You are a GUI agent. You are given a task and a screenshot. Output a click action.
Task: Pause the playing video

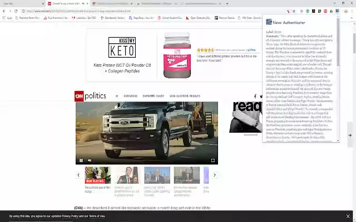coord(81,160)
